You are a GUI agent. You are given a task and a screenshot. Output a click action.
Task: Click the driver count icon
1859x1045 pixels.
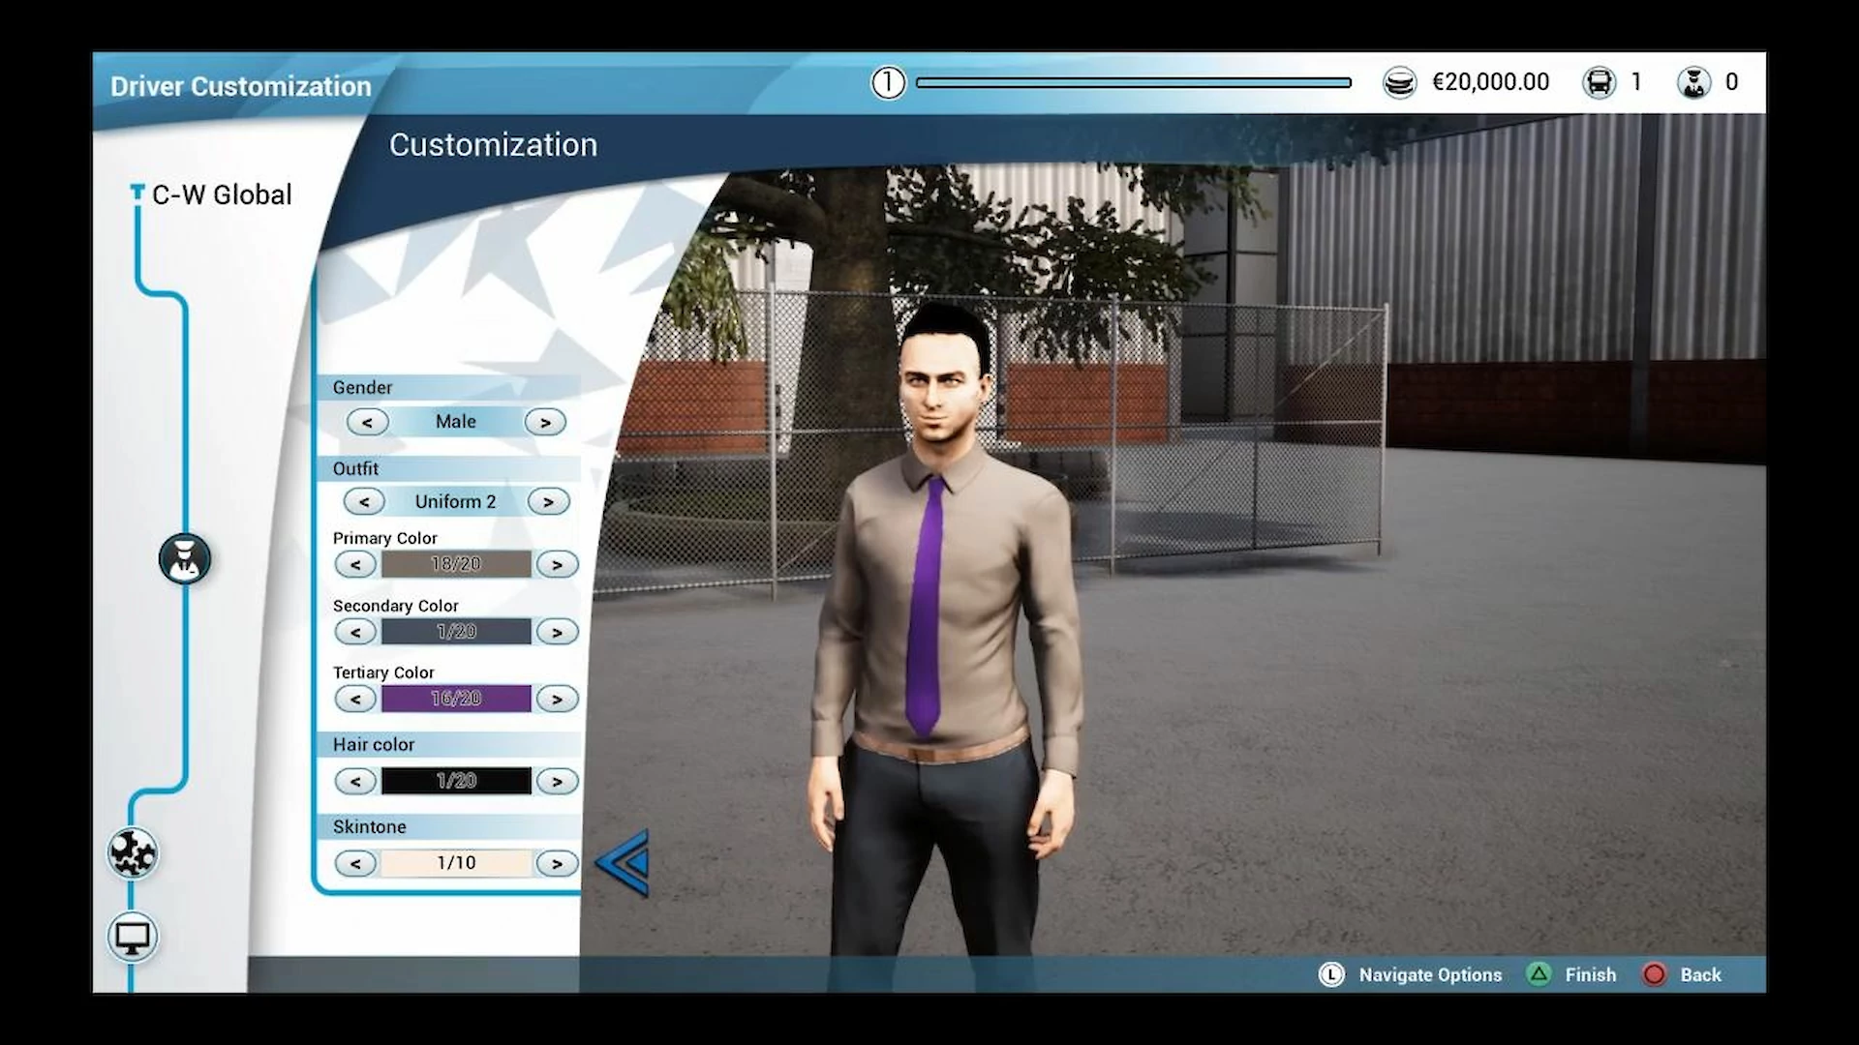coord(1694,82)
